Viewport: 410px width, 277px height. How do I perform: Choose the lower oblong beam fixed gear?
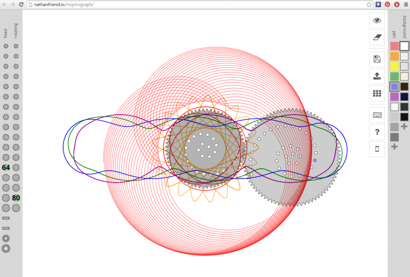pyautogui.click(x=6, y=228)
